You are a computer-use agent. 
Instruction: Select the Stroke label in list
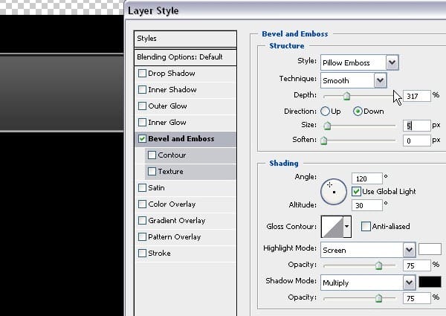(159, 254)
